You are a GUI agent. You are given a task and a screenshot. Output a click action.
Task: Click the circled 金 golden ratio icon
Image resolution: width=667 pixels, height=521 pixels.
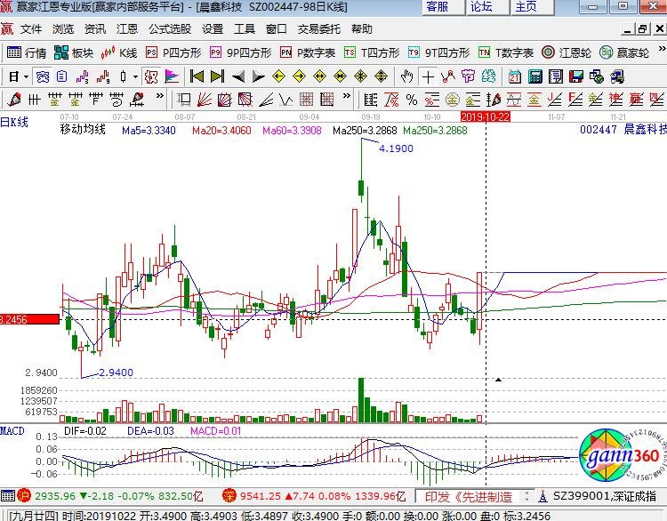coord(452,100)
